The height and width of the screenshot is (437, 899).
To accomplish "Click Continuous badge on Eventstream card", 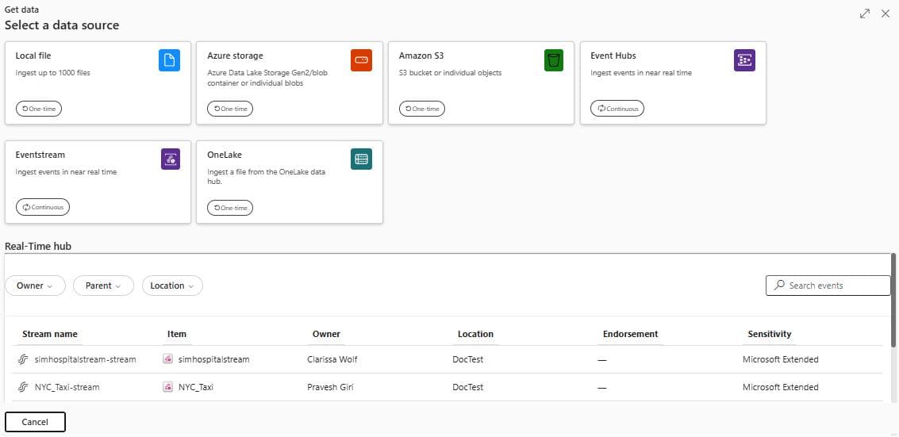I will (43, 207).
